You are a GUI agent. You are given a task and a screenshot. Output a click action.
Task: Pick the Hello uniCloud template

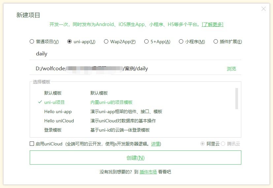pos(59,121)
